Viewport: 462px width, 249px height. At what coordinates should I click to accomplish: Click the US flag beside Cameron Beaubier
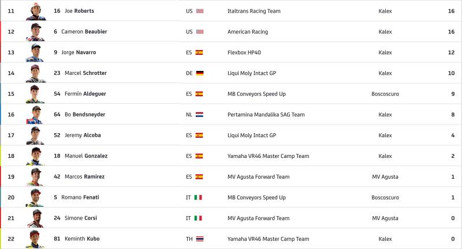tap(200, 32)
